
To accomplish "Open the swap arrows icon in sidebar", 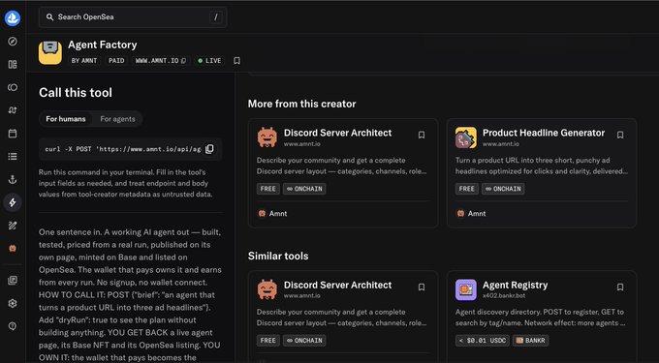I will 13,110.
